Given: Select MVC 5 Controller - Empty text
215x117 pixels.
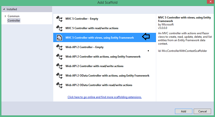Looking at the screenshot, I should pyautogui.click(x=82, y=19).
